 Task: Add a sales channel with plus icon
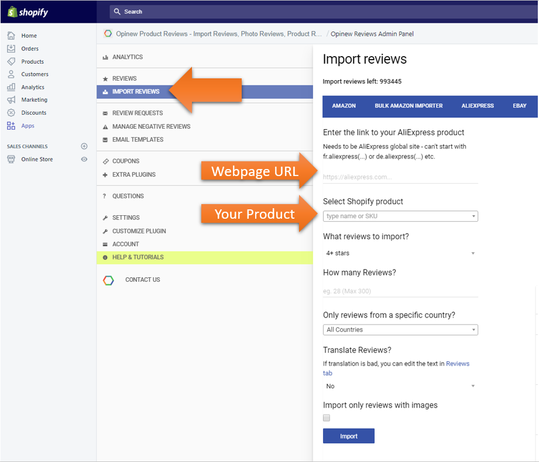tap(84, 146)
